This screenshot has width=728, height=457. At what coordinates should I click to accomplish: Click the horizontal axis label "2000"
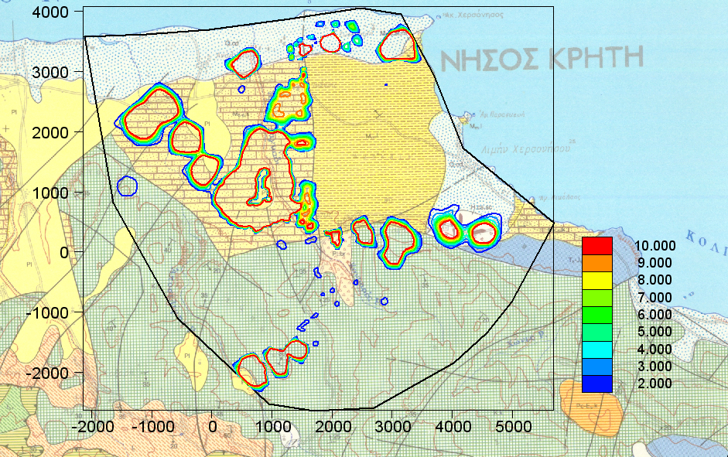pyautogui.click(x=333, y=426)
